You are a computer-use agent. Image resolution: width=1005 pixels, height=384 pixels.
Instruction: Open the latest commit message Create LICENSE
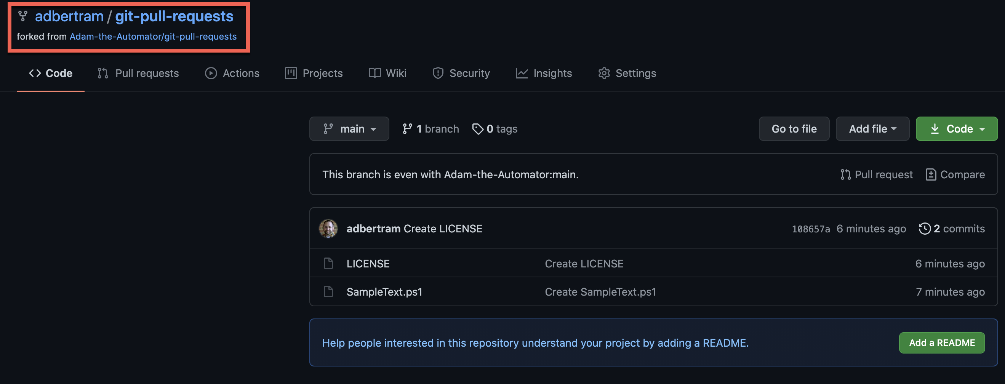point(443,229)
